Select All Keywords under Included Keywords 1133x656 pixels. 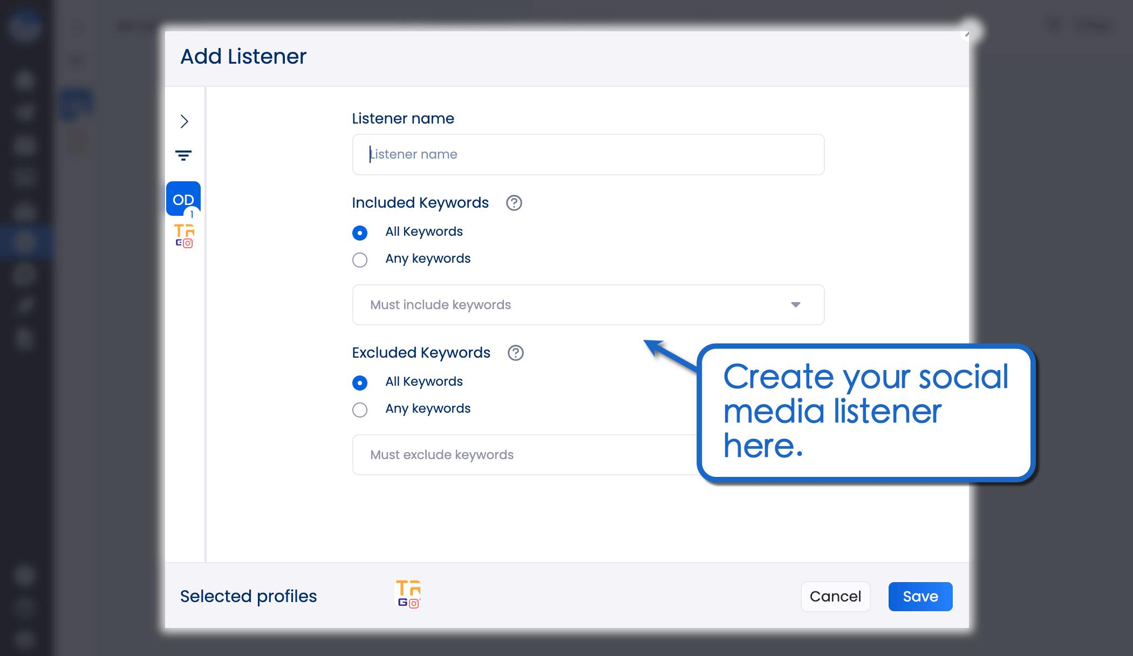point(360,233)
